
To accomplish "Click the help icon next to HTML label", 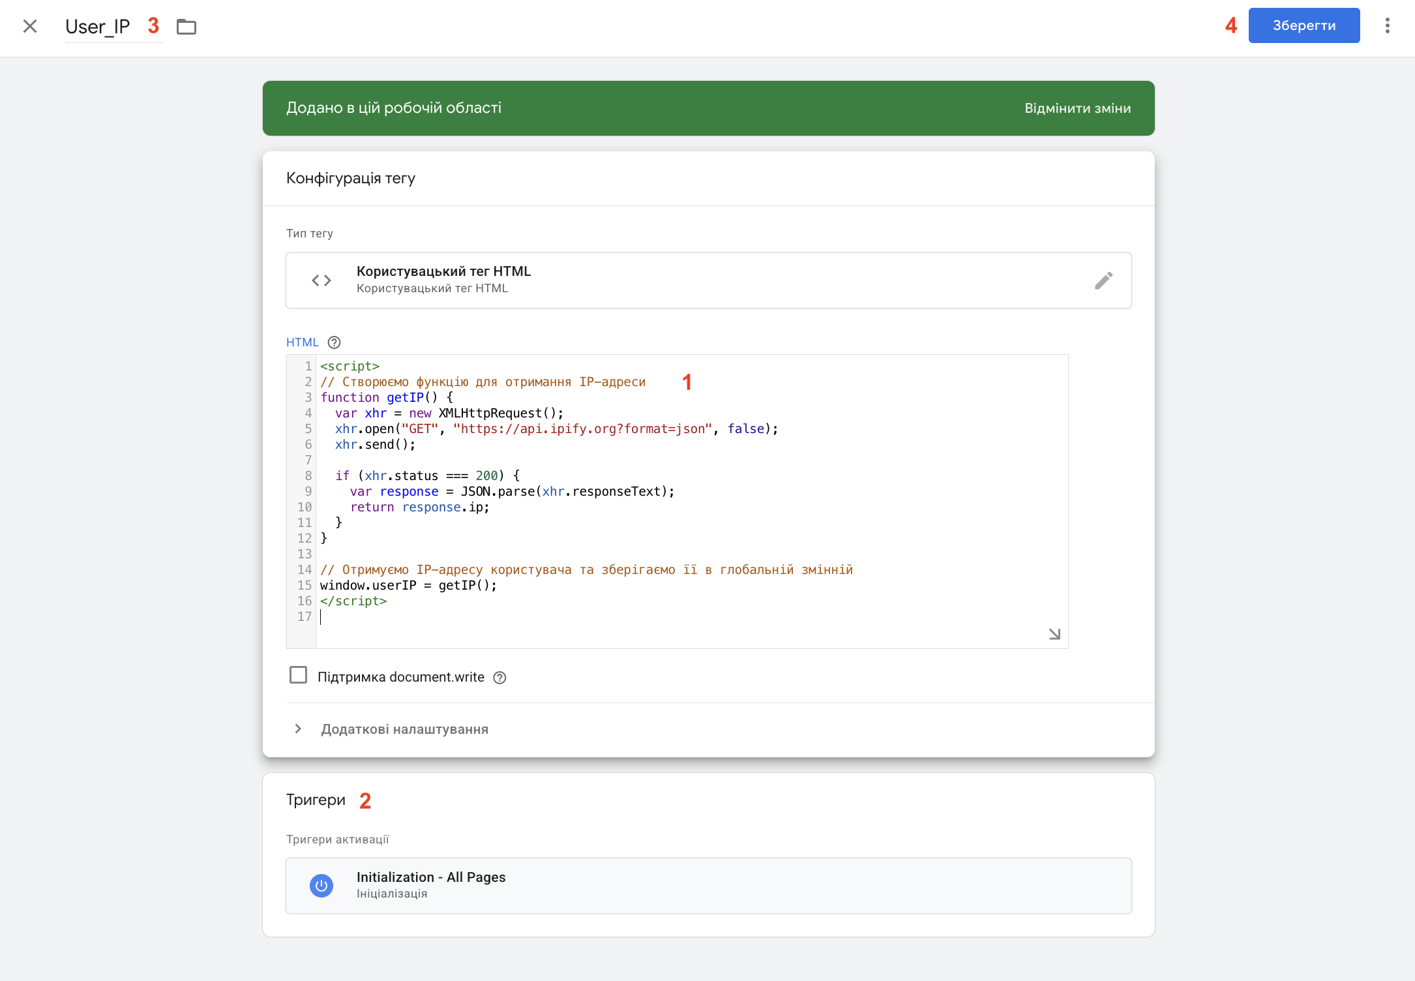I will (x=335, y=342).
